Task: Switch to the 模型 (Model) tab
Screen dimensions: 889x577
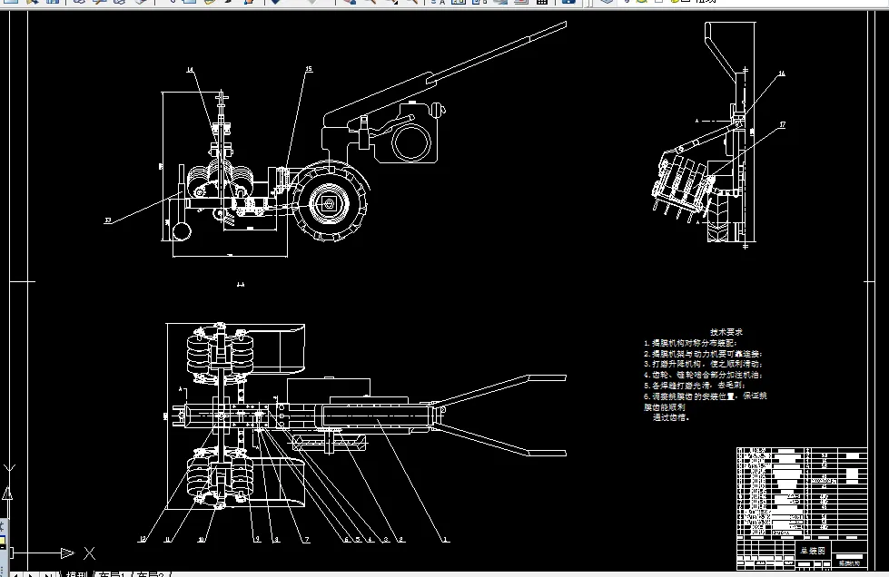Action: tap(76, 574)
